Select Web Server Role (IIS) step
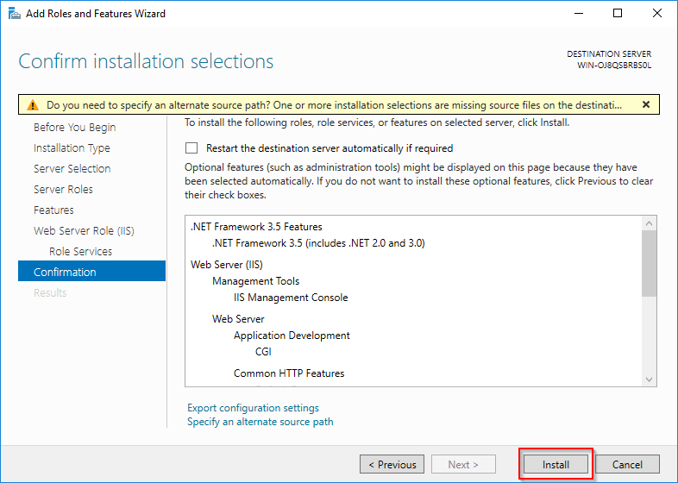Image resolution: width=678 pixels, height=483 pixels. (84, 231)
